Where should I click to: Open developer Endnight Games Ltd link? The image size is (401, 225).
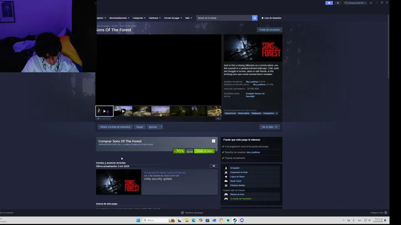tap(255, 93)
